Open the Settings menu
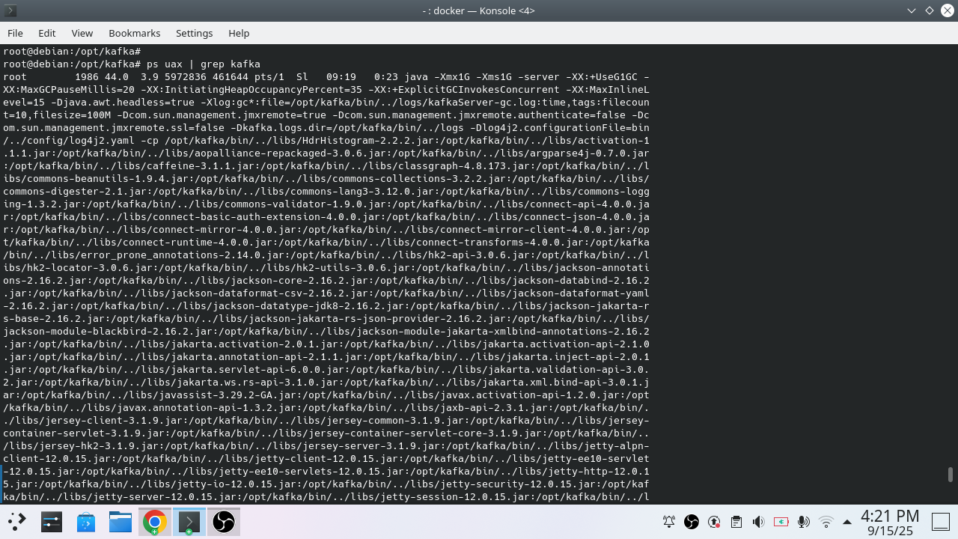Screen dimensions: 958x539 tap(194, 33)
